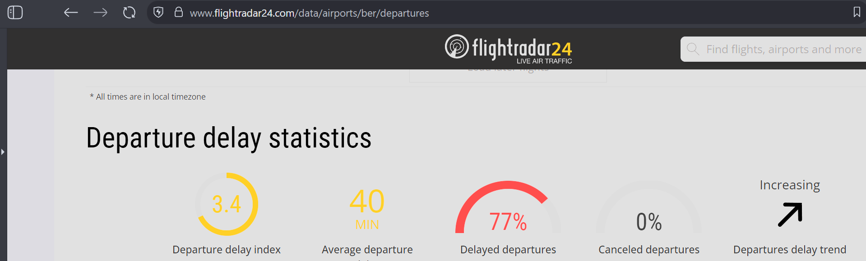The height and width of the screenshot is (261, 866).
Task: Focus the Find flights, airports search field
Action: coord(773,49)
